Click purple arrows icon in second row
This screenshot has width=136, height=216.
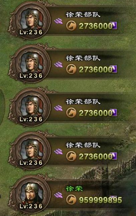click(58, 65)
